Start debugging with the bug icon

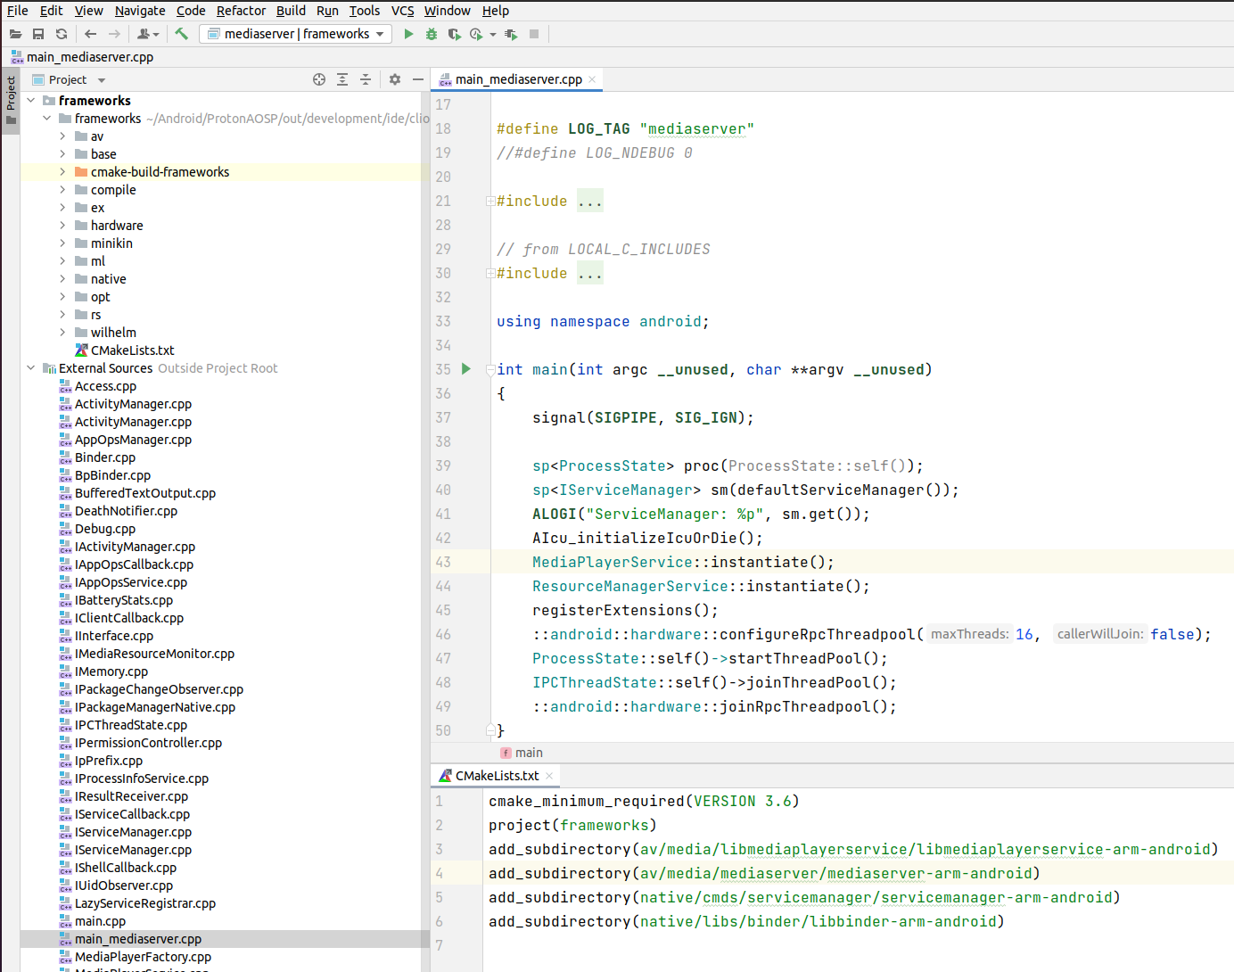[x=432, y=34]
